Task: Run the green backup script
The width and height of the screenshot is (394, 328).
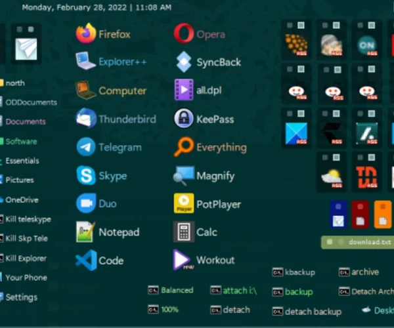Action: point(293,292)
